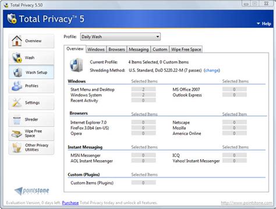Click the ICQ label

(x=176, y=156)
